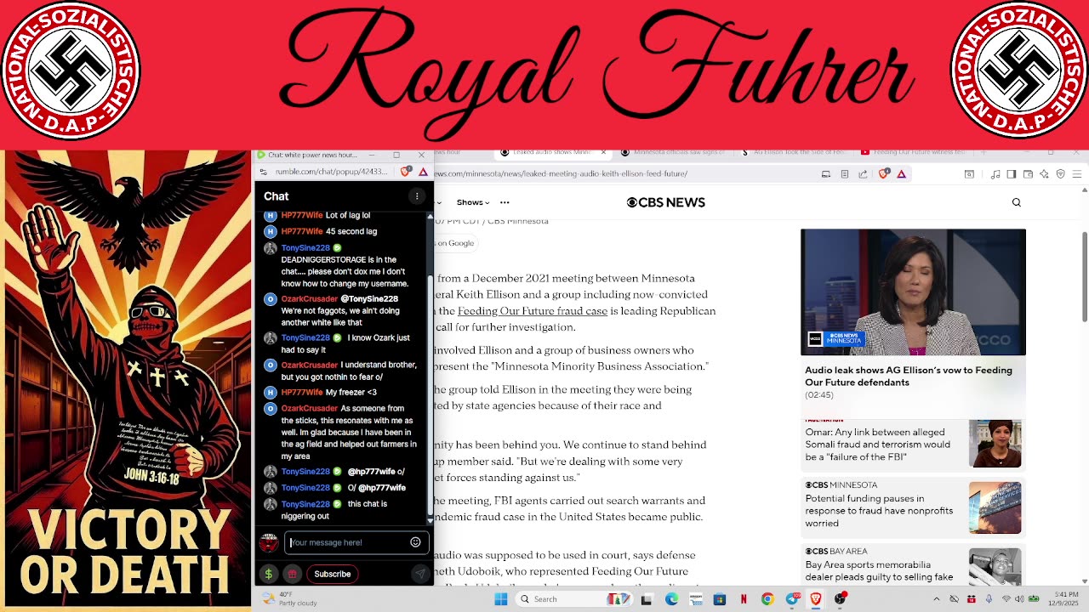The image size is (1089, 612).
Task: Click the Brave VPN shield icon
Action: tap(1060, 173)
